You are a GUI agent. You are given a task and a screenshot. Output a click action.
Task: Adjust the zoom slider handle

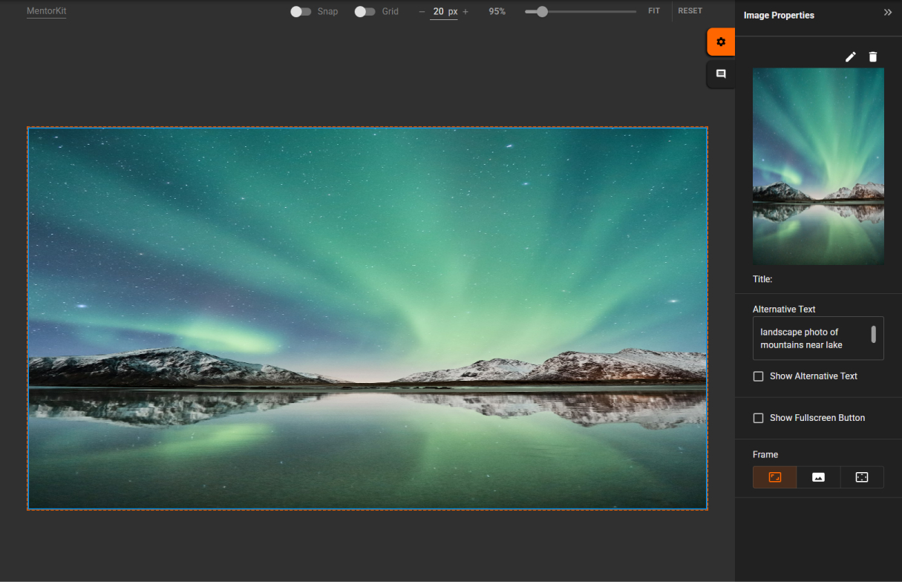[542, 11]
